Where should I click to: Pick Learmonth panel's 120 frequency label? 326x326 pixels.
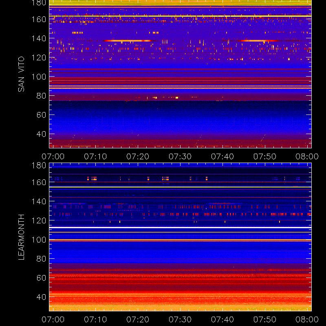(x=39, y=220)
